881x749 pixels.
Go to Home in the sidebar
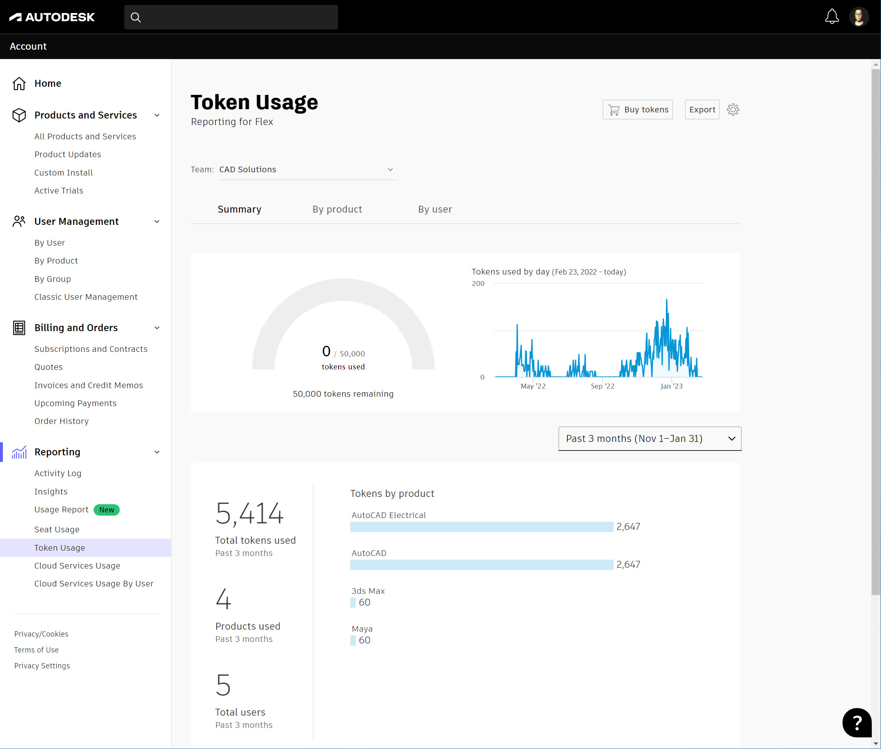48,83
